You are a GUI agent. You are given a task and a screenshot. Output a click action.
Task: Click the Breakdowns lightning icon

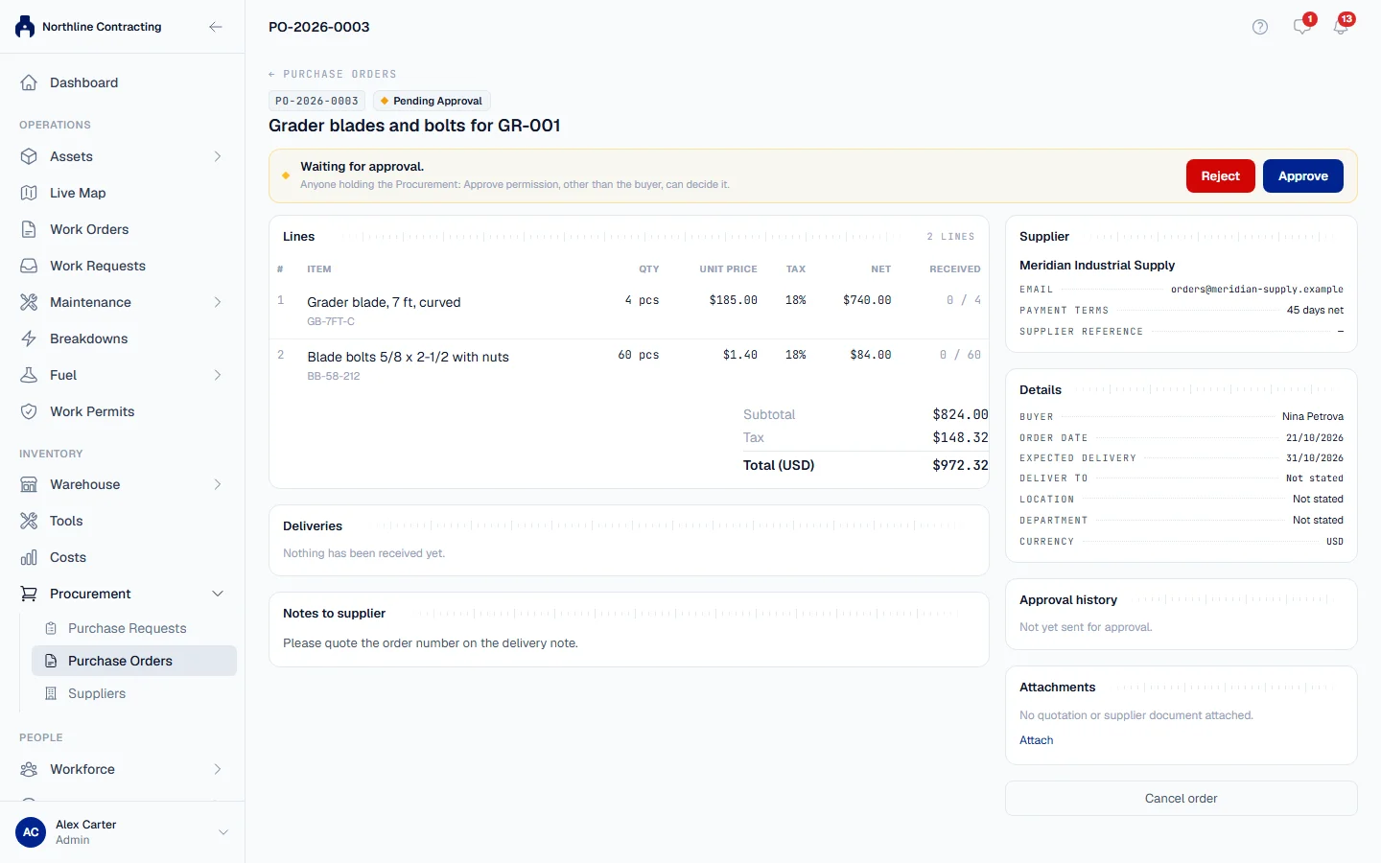coord(29,338)
